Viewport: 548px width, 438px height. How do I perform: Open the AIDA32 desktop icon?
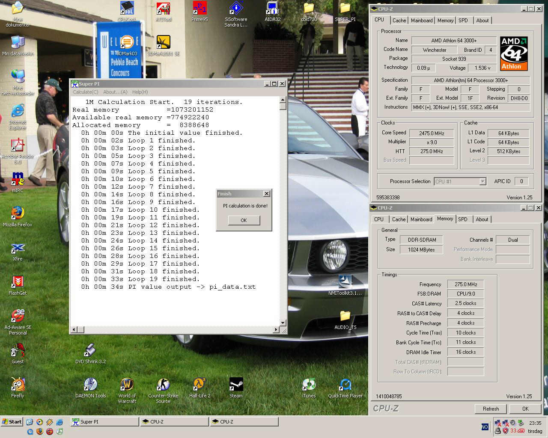tap(272, 9)
